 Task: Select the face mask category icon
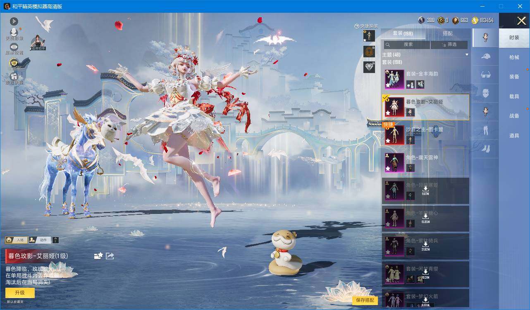point(485,93)
